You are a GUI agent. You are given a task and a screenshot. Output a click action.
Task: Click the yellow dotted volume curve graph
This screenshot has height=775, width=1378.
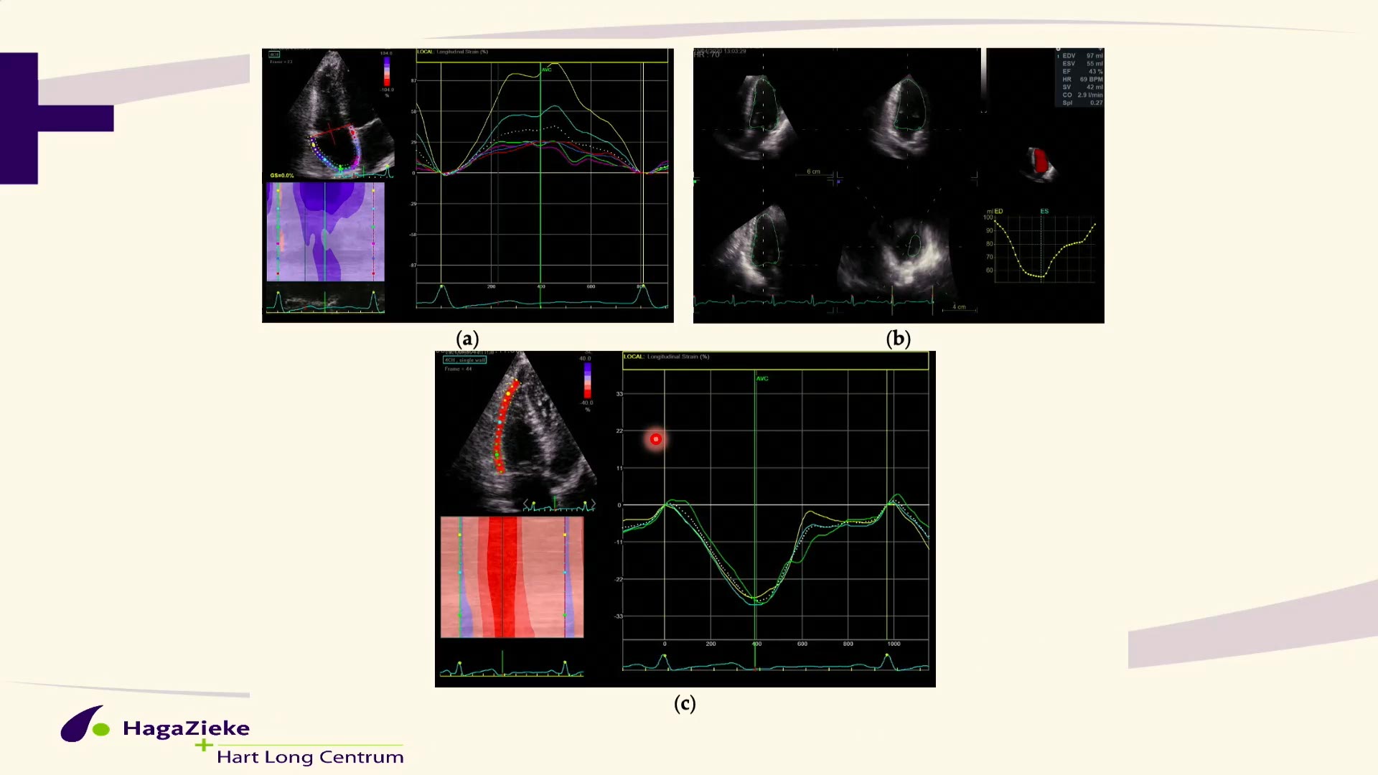(1042, 245)
